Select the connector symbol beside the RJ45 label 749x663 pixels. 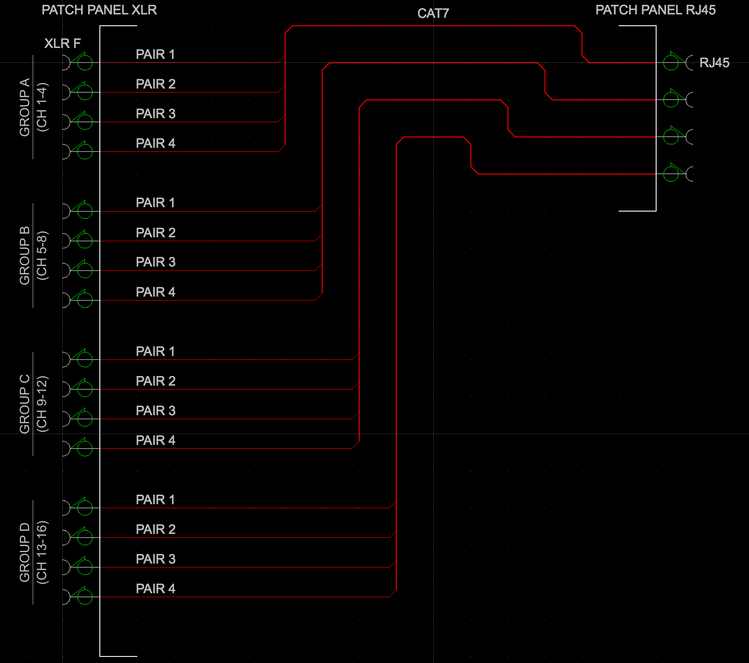[x=678, y=61]
